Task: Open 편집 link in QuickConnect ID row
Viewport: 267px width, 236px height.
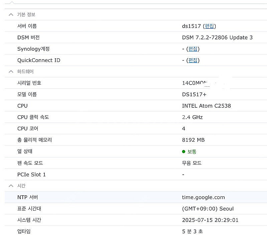Action: tap(193, 60)
